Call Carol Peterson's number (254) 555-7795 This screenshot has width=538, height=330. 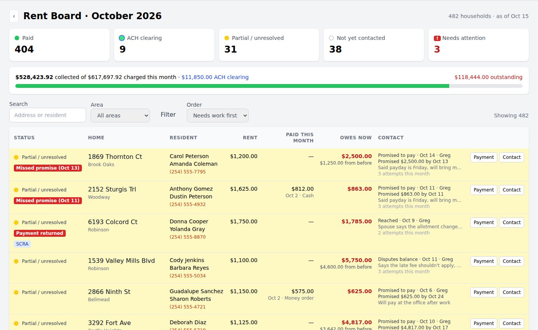click(188, 172)
